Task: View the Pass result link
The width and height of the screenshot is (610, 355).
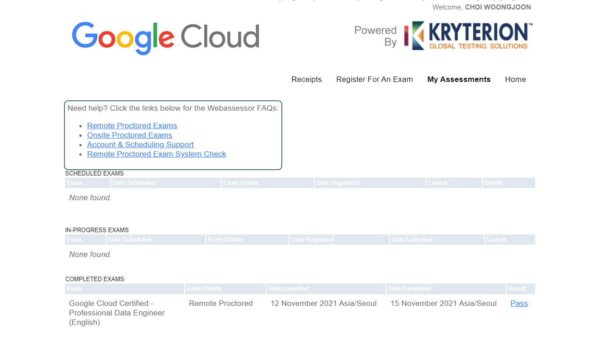Action: point(519,303)
